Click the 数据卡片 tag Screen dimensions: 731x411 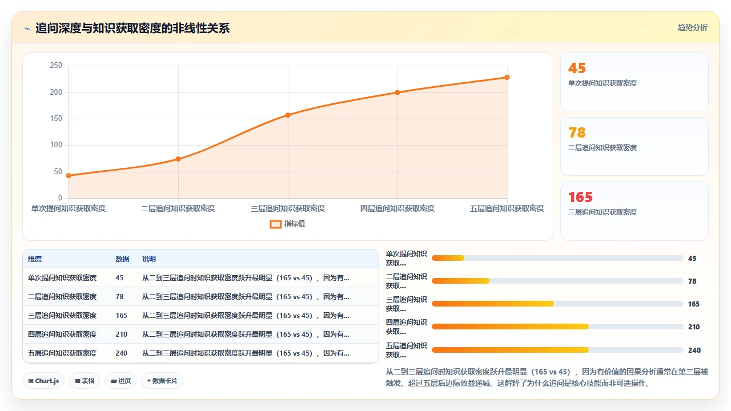(162, 381)
